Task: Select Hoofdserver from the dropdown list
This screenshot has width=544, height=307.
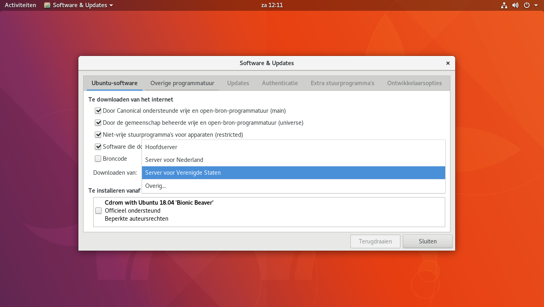Action: coord(294,147)
